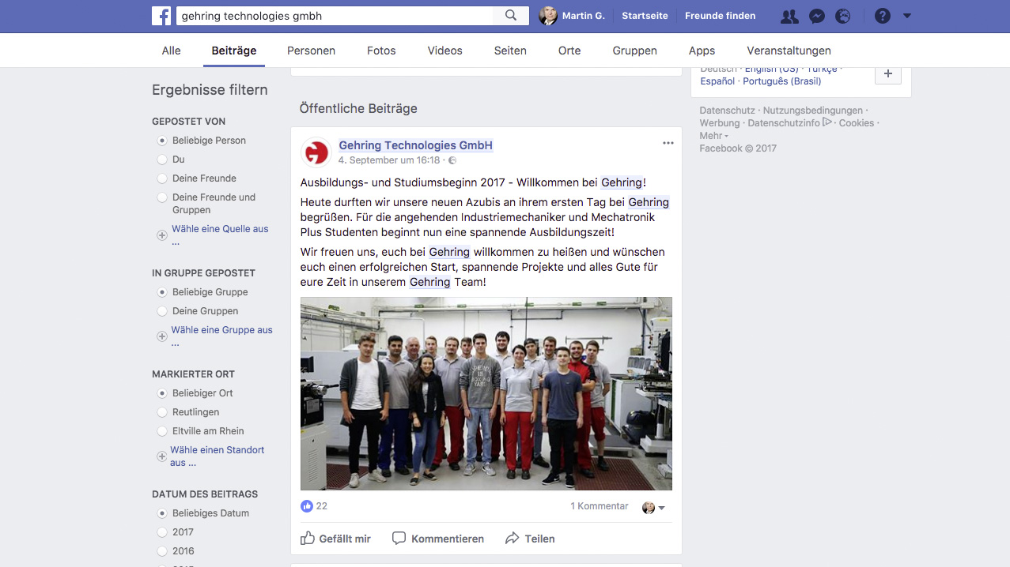Screen dimensions: 1010x567
Task: Open the 'Datenschutz' footer link
Action: pos(728,111)
